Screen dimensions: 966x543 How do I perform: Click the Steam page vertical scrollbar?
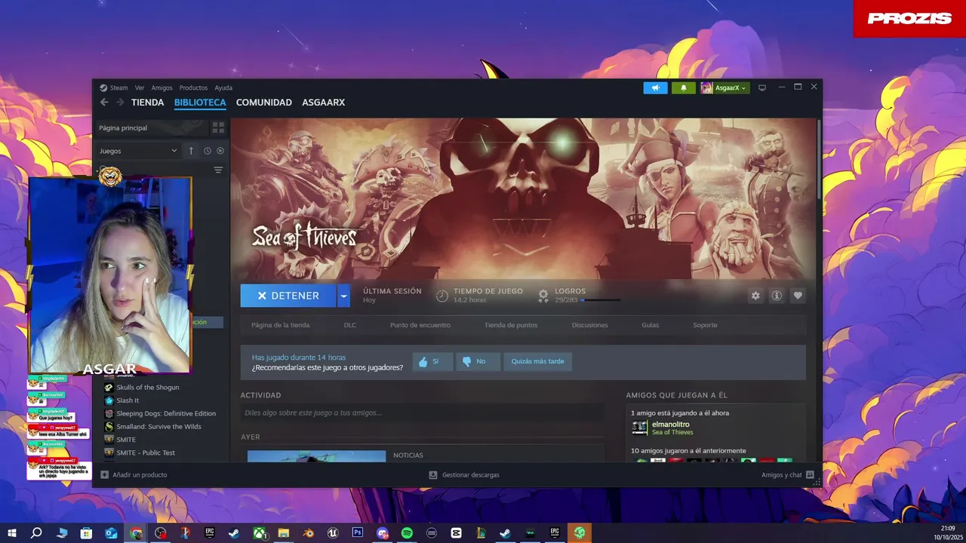[x=819, y=158]
